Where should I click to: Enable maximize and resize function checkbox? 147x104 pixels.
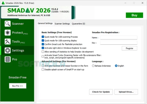tap(43, 66)
